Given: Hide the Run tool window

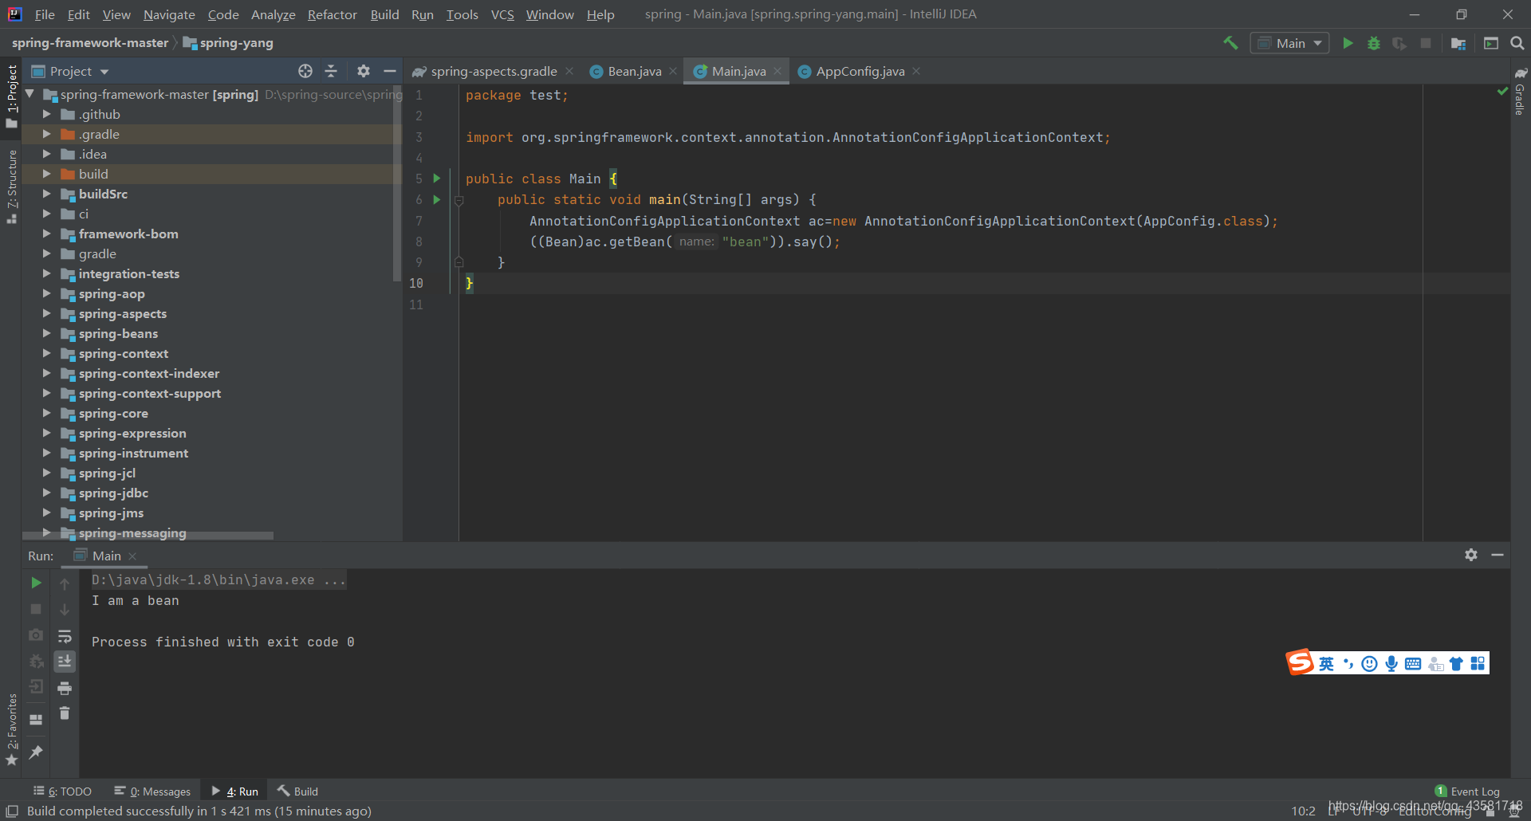Looking at the screenshot, I should click(1498, 555).
